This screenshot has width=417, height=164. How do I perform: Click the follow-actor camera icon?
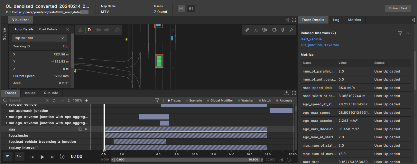pyautogui.click(x=264, y=30)
